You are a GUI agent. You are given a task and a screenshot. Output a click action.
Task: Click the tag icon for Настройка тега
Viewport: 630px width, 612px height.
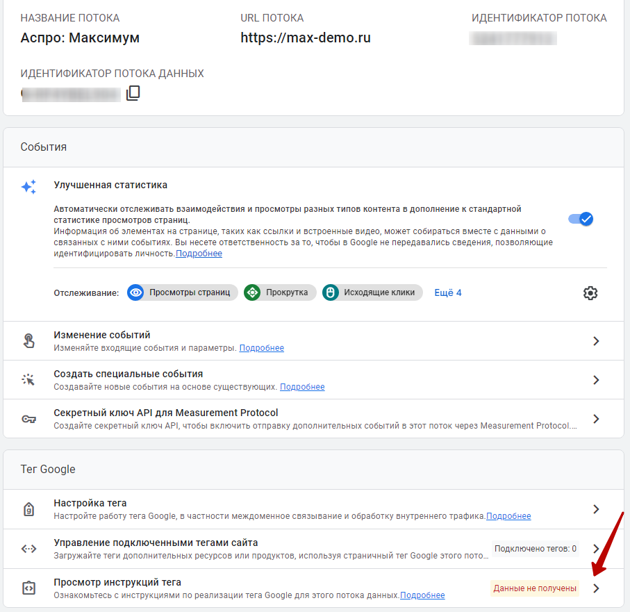[x=28, y=509]
